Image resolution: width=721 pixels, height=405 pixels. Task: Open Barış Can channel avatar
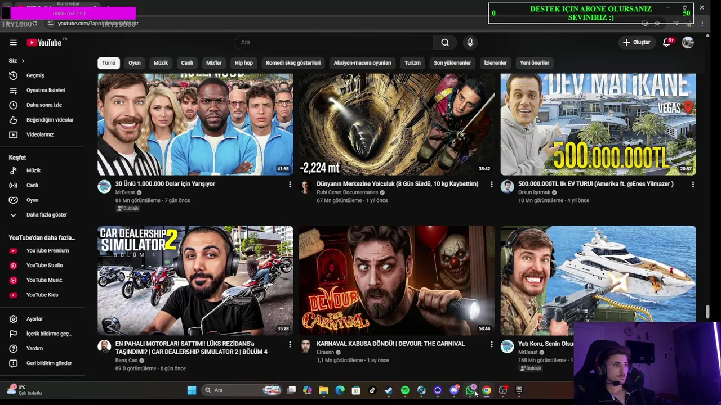point(104,346)
